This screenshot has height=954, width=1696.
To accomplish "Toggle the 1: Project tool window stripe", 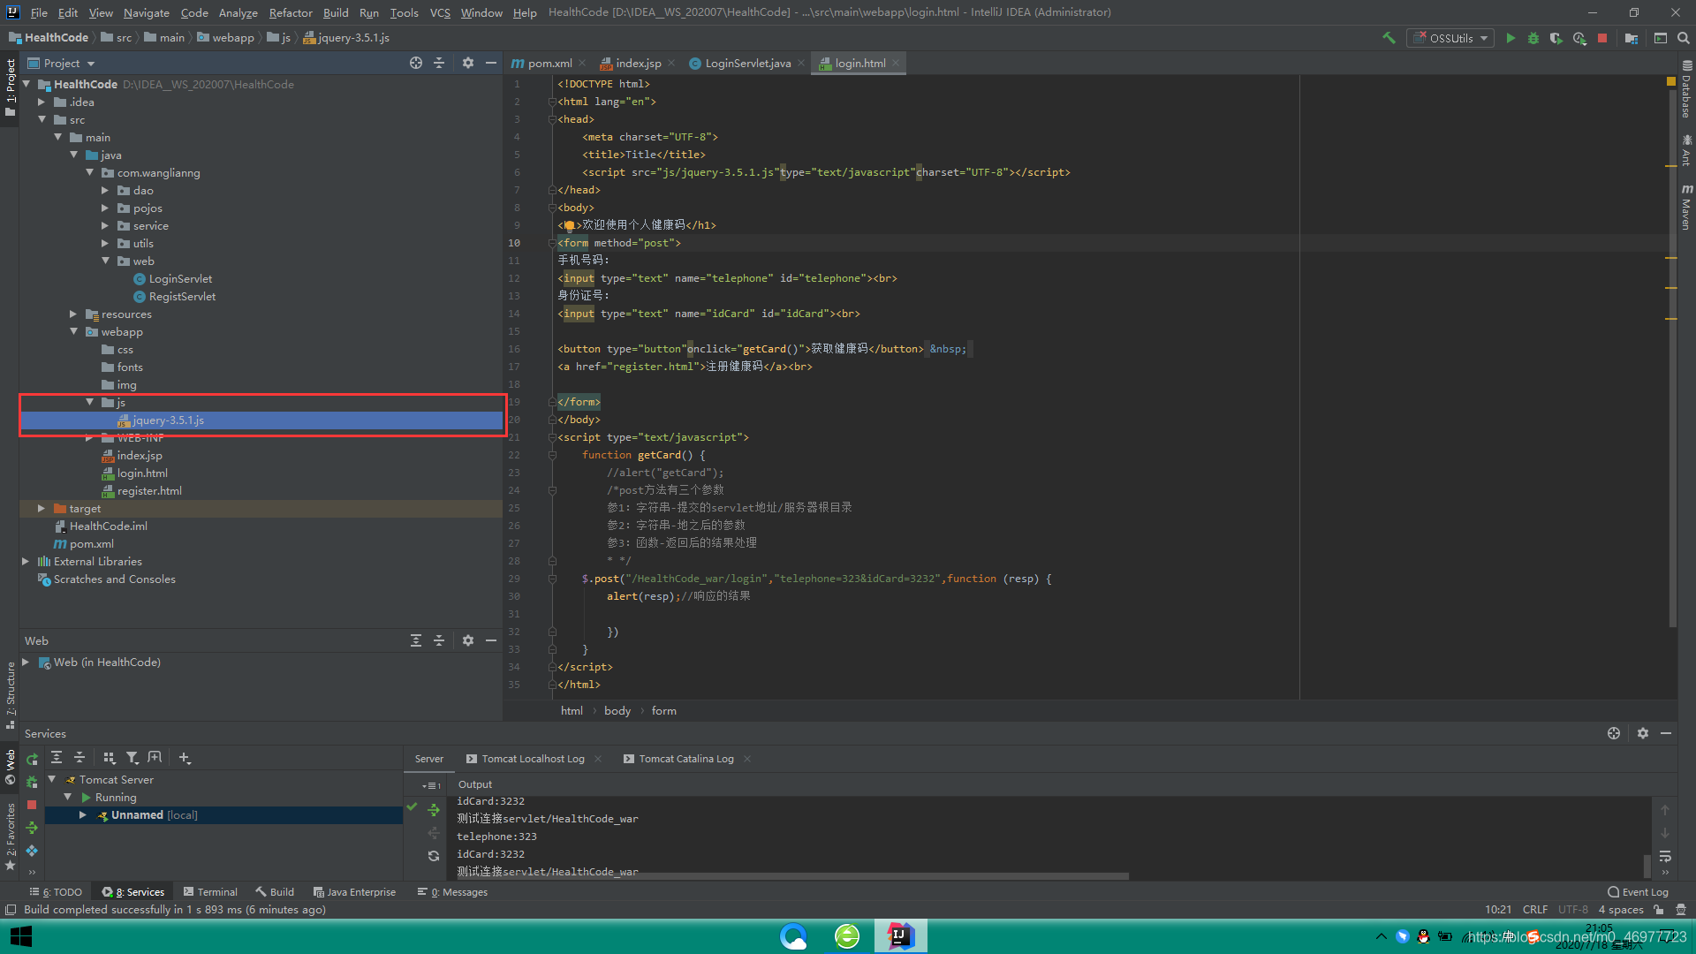I will click(10, 88).
